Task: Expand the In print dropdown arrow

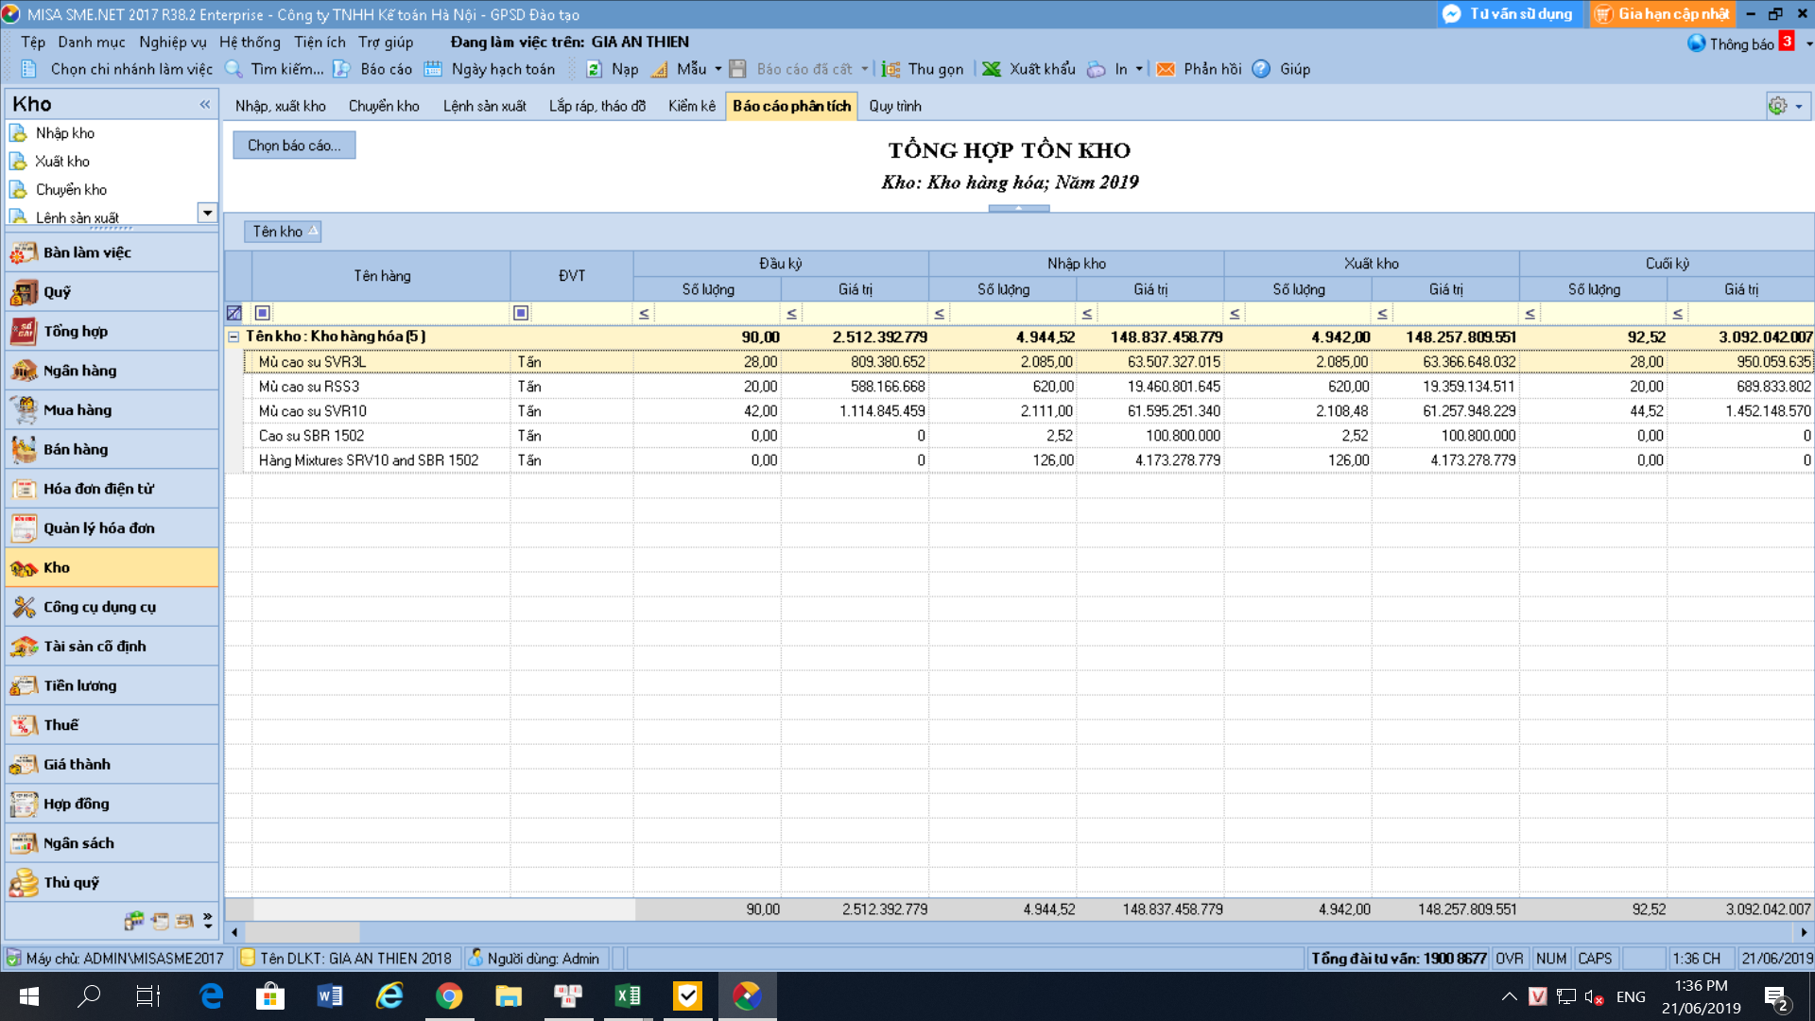Action: [1139, 69]
